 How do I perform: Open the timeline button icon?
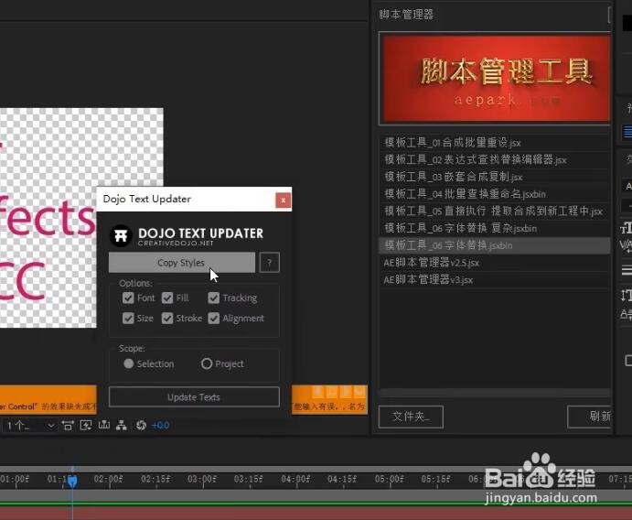104,425
